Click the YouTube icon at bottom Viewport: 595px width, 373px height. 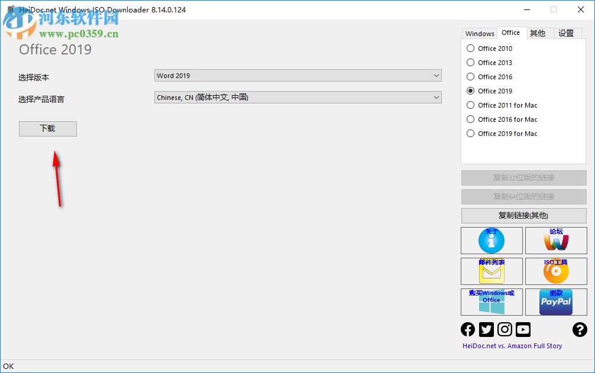tap(523, 329)
